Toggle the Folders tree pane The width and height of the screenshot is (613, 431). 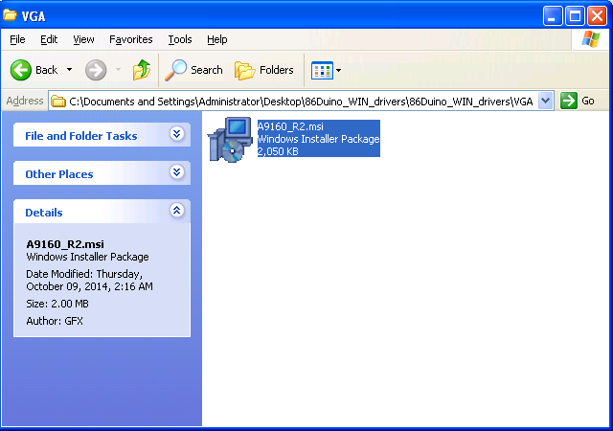[x=264, y=70]
